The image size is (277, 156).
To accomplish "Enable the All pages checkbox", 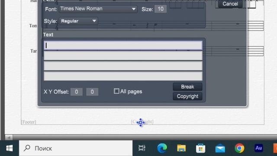I will pos(116,91).
